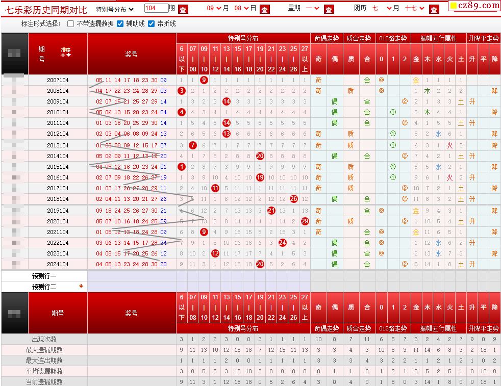This screenshot has width=501, height=386.
Task: Select red ball 26 in row 2018104
Action: click(294, 198)
